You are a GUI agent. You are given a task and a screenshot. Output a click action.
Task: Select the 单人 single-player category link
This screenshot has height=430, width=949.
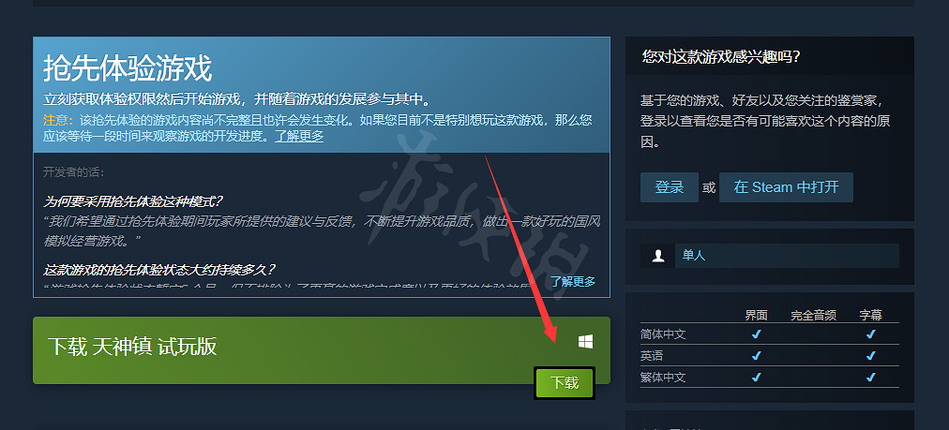[694, 256]
